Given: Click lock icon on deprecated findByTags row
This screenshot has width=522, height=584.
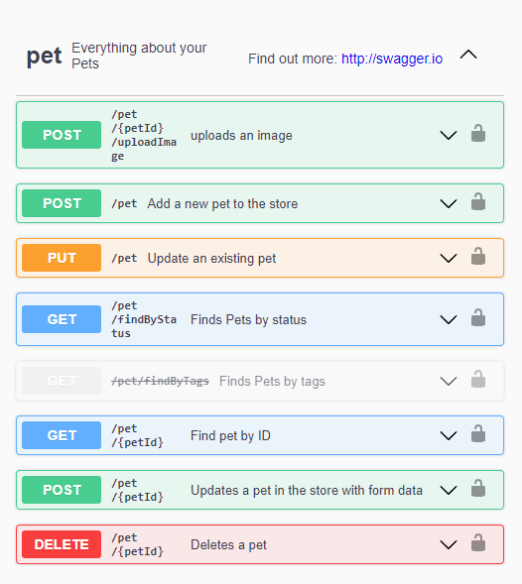Looking at the screenshot, I should pyautogui.click(x=478, y=379).
